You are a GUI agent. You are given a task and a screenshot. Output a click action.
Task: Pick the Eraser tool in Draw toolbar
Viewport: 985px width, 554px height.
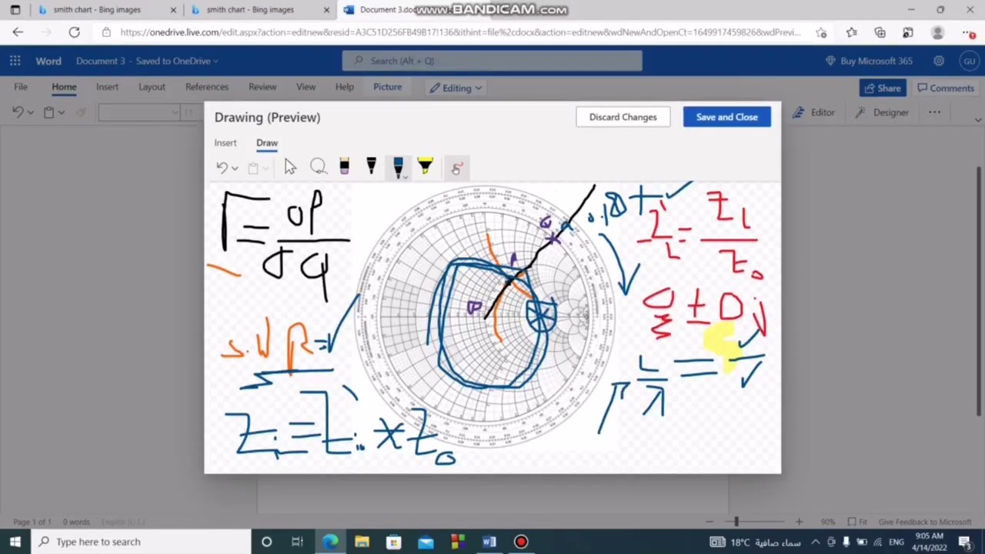[x=344, y=167]
